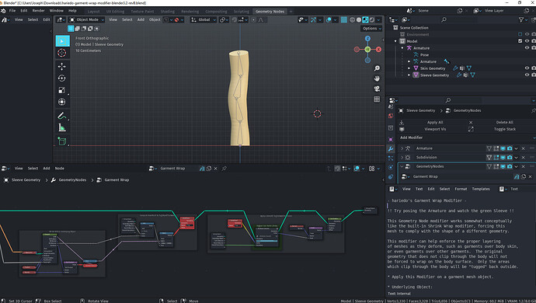Switch to wireframe viewport shading
The width and height of the screenshot is (536, 303).
352,20
